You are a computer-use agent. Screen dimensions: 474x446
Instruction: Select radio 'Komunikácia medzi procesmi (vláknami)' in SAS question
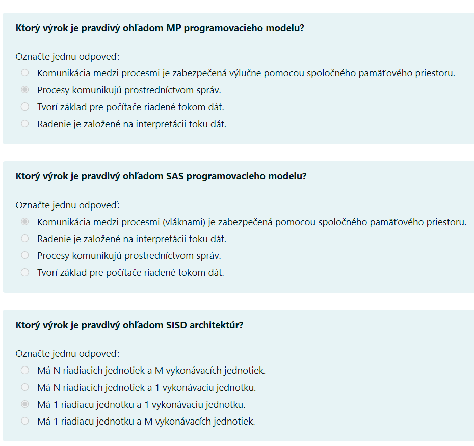coord(25,222)
